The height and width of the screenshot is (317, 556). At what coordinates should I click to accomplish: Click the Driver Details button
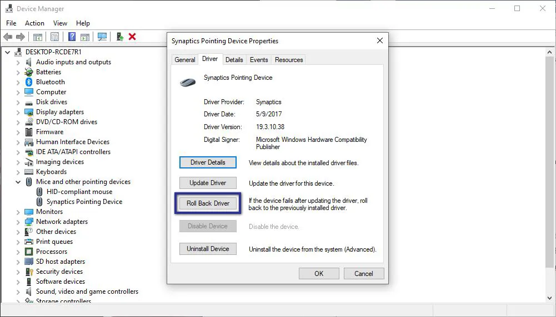(x=208, y=162)
